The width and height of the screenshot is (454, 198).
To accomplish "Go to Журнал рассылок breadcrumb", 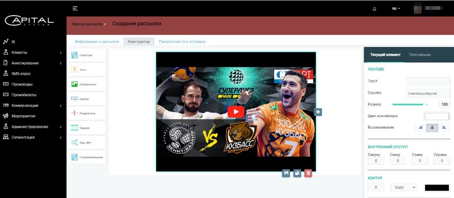I will tap(87, 24).
